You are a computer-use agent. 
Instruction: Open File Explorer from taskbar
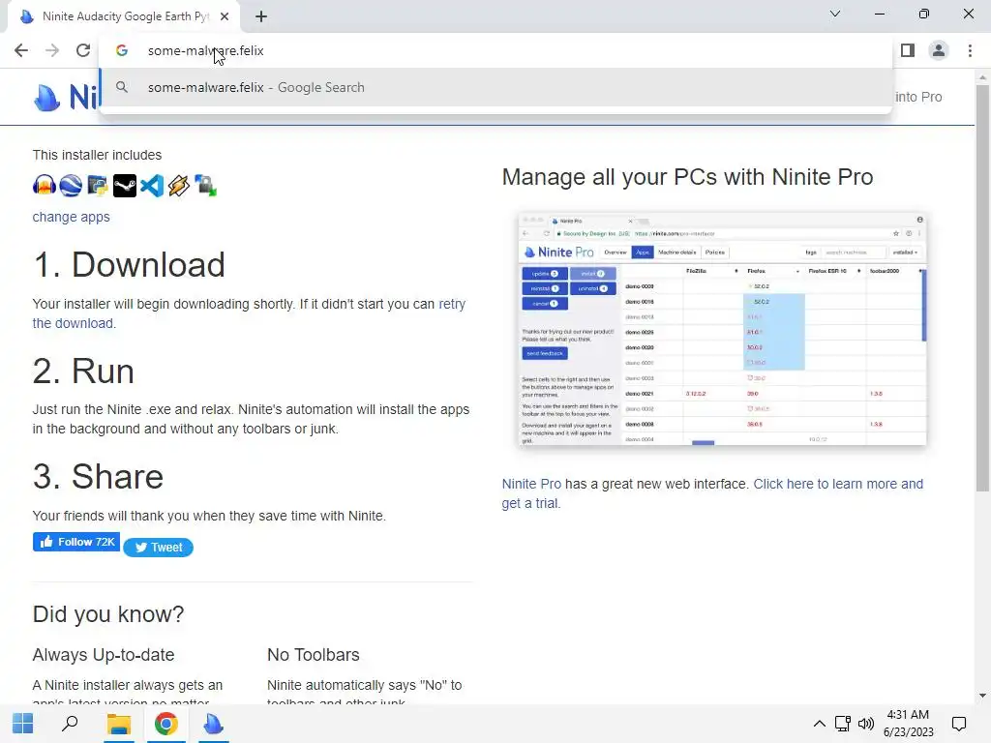click(118, 724)
